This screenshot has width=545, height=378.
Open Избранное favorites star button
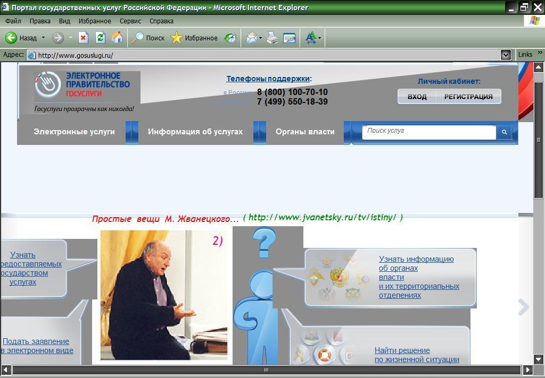tap(194, 38)
